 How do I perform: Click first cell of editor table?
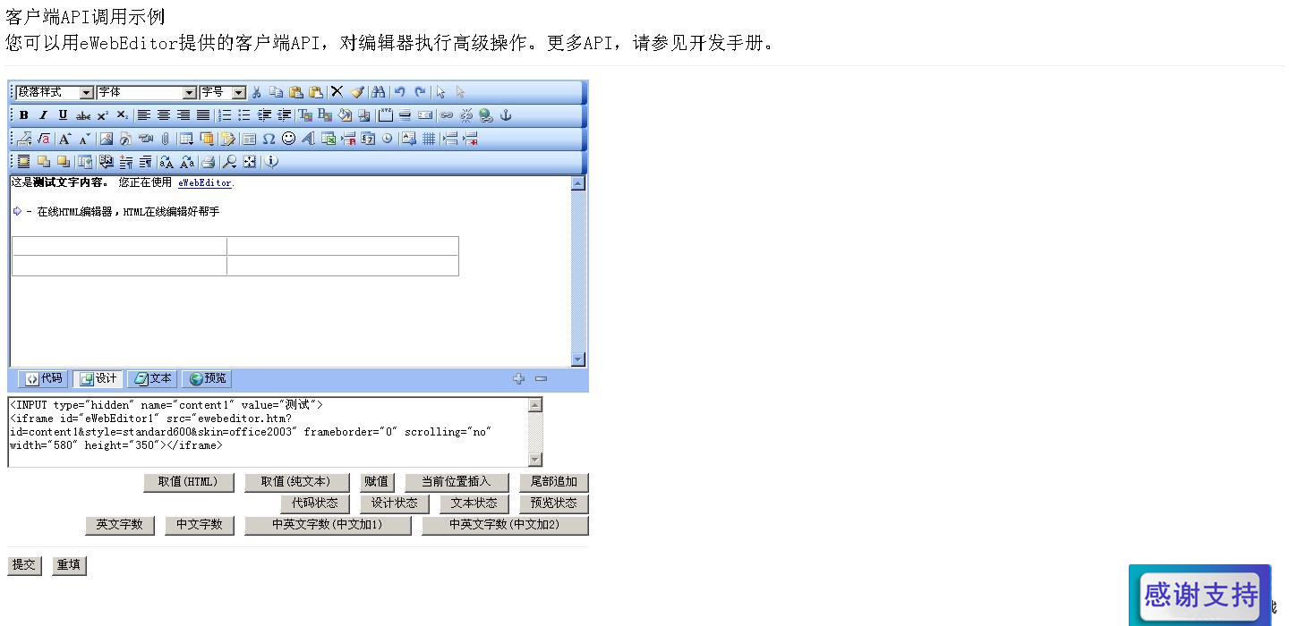coord(119,246)
